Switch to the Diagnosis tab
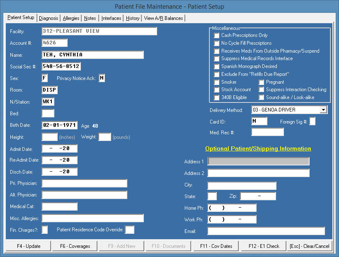The width and height of the screenshot is (339, 257). [x=49, y=18]
